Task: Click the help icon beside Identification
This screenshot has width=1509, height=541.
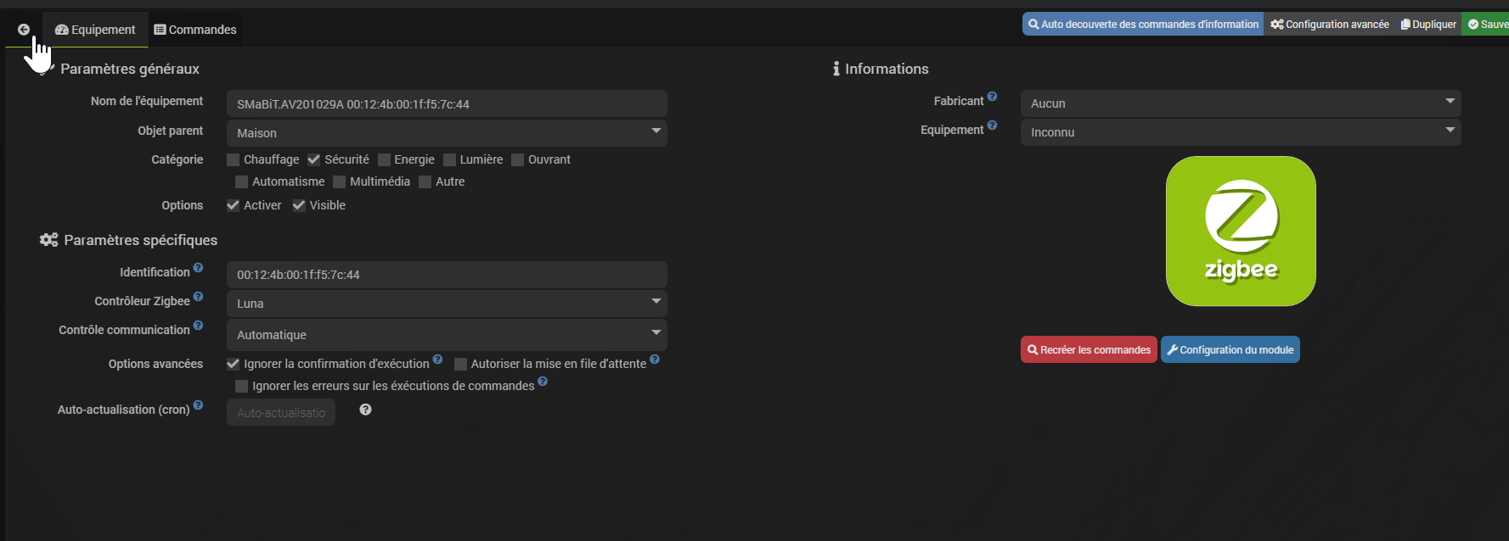Action: coord(198,268)
